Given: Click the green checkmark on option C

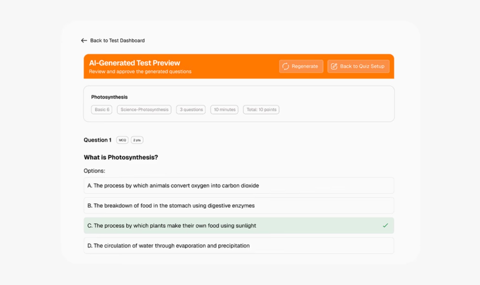Looking at the screenshot, I should (385, 225).
